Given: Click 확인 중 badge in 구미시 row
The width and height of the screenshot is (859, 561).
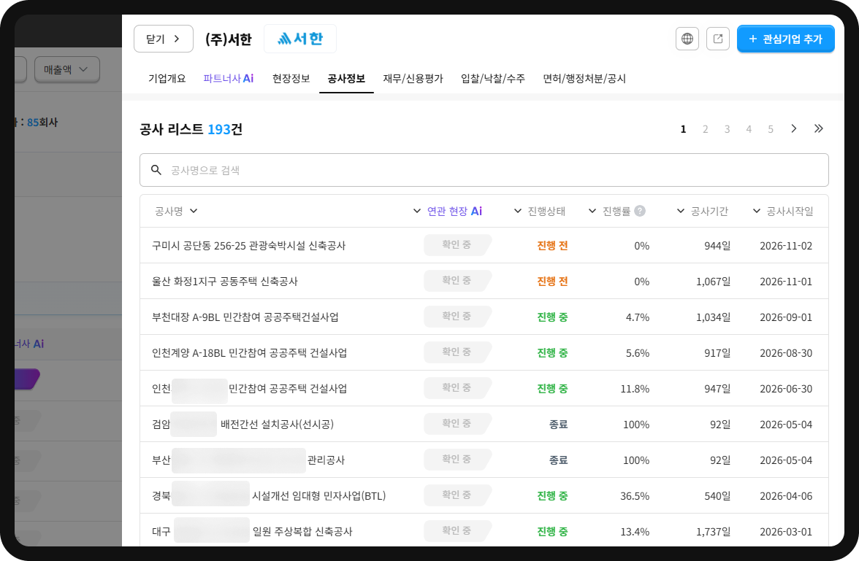Looking at the screenshot, I should click(x=457, y=244).
